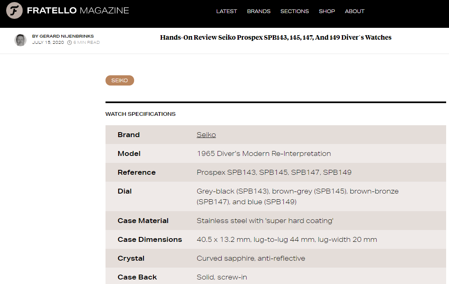Click the Fratello Magazine wordmark

pos(78,11)
